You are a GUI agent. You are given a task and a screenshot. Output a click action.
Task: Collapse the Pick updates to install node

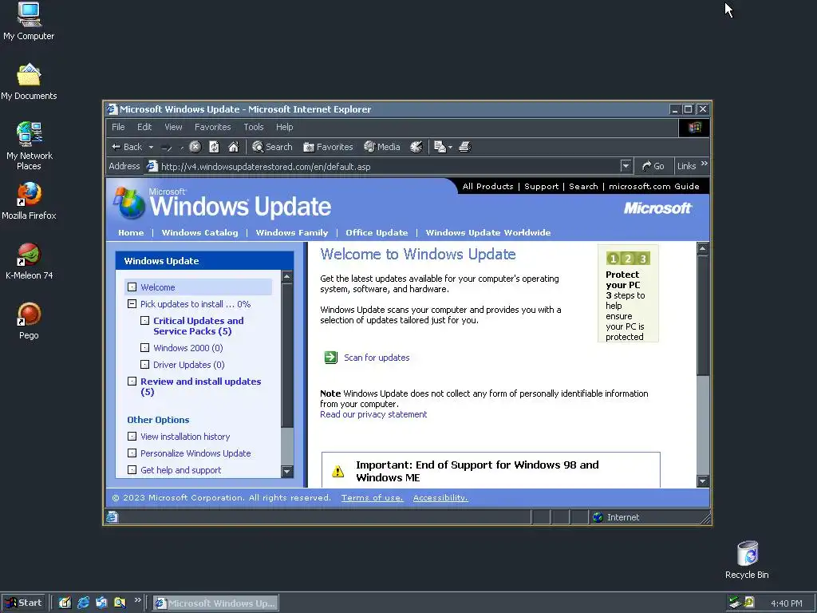(x=132, y=303)
